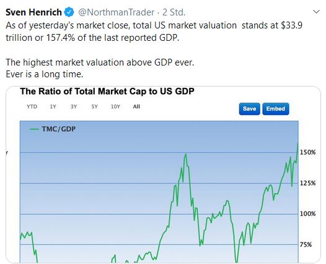
Task: Click the 2 Std. timestamp
Action: tap(174, 12)
